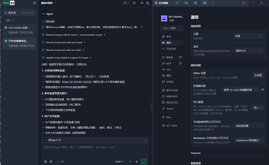Select the settings gear tab
Viewport: 269px width, 165px height.
pyautogui.click(x=205, y=3)
